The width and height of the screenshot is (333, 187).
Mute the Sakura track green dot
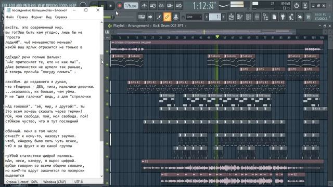point(107,64)
